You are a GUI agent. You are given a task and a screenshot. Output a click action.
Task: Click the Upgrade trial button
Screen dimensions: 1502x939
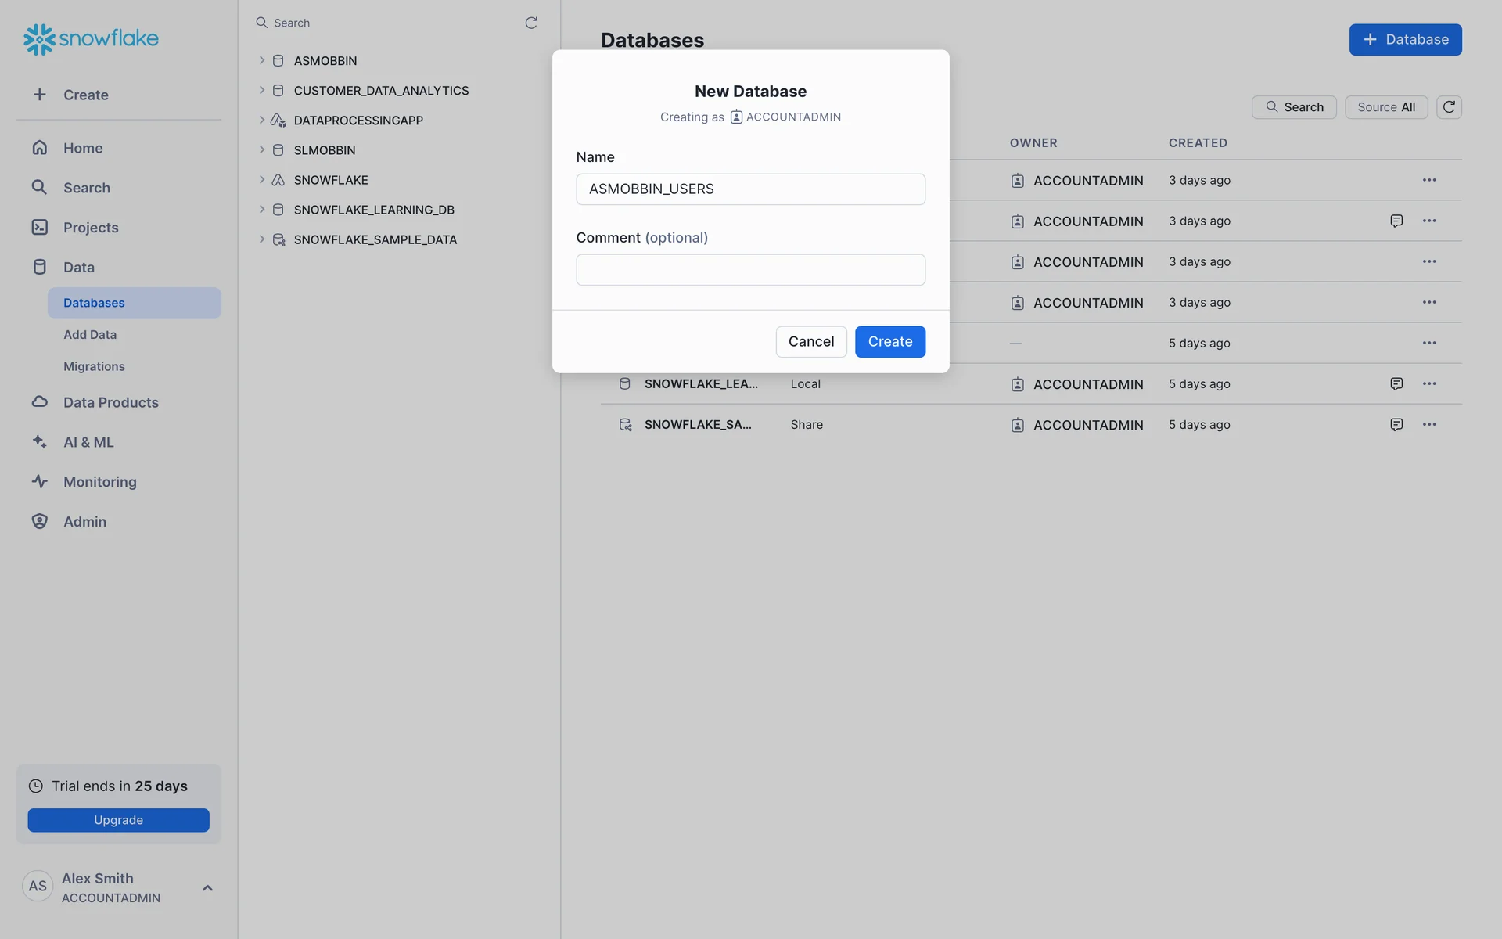click(119, 820)
